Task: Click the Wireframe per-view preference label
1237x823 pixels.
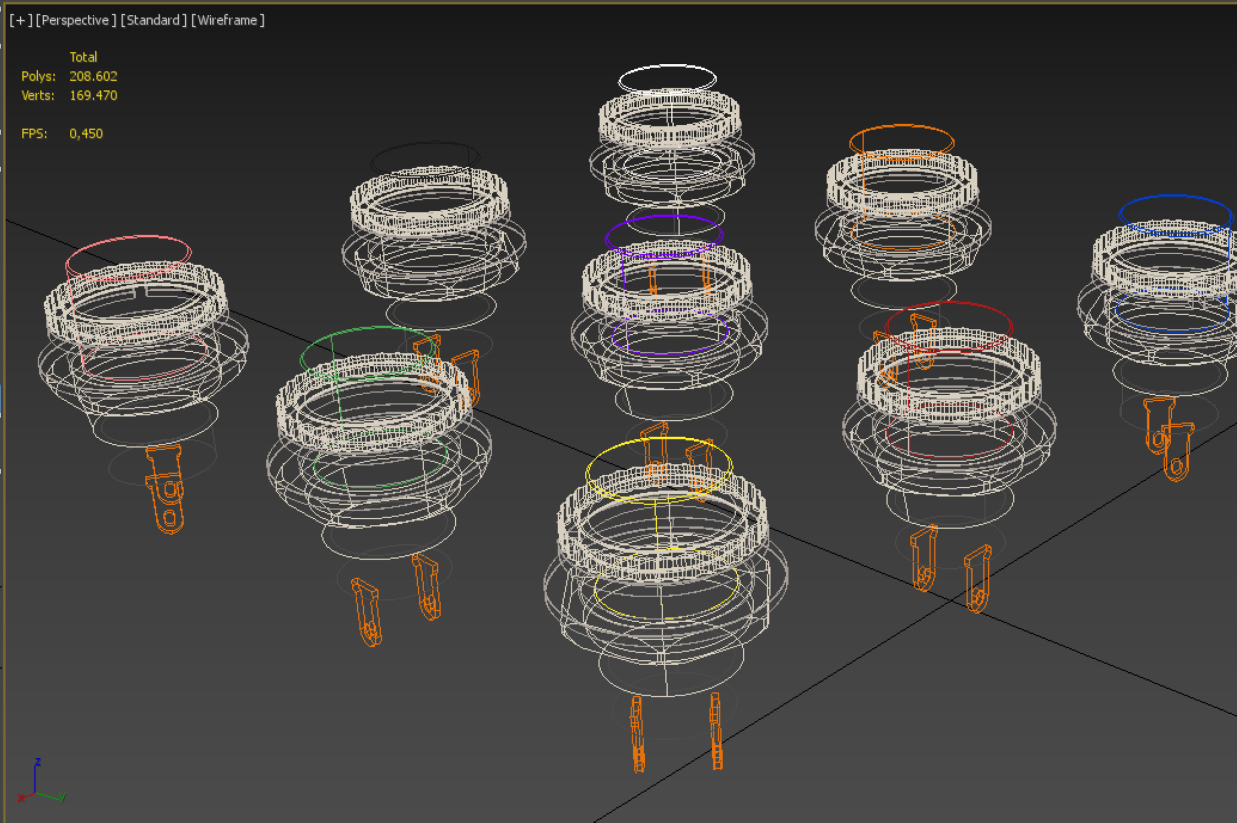Action: 227,20
